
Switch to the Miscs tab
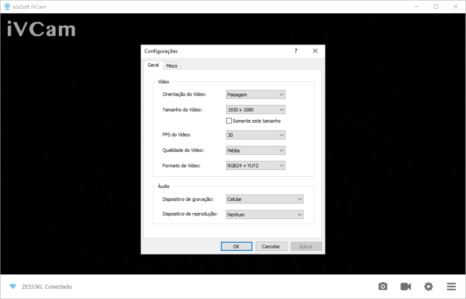[x=172, y=65]
